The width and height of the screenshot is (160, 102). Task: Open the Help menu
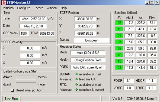64,8
